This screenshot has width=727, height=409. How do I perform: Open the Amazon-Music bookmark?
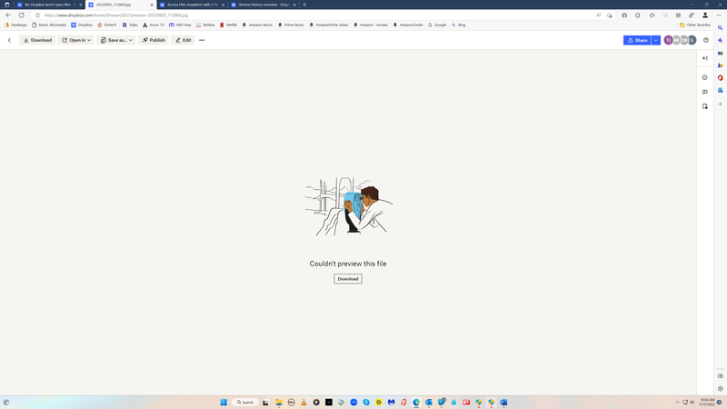click(257, 25)
